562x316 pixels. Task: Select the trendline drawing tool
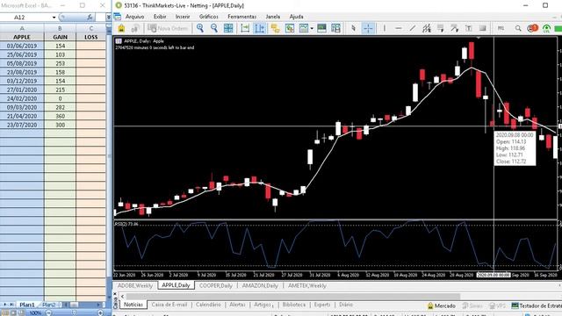click(412, 28)
